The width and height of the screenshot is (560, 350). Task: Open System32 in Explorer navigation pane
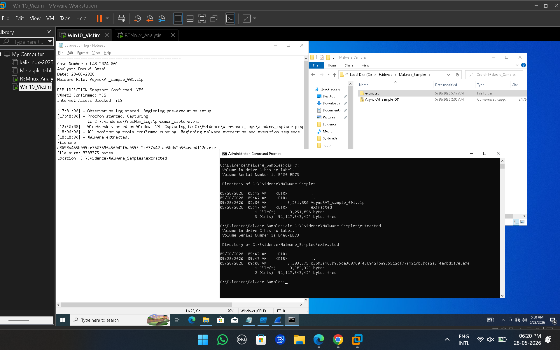[x=330, y=138]
